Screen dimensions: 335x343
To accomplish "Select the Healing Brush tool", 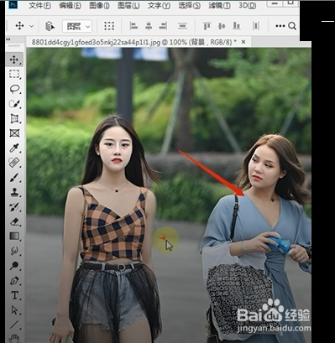I will tap(14, 163).
